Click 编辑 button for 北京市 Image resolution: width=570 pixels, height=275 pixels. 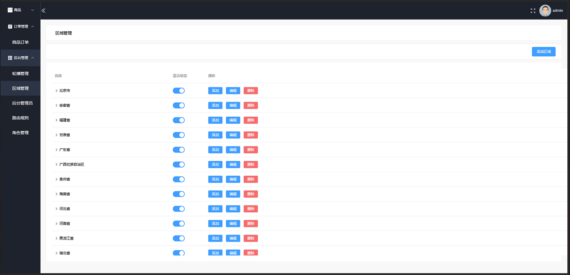pyautogui.click(x=233, y=90)
